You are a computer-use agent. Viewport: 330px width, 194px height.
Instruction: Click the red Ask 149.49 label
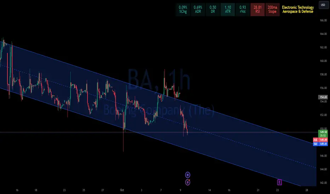tap(320, 140)
